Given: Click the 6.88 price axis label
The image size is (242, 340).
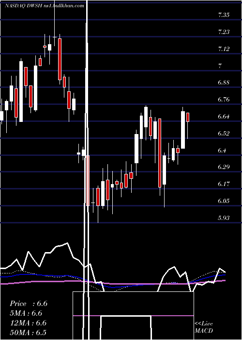Looking at the screenshot, I should (x=224, y=83).
